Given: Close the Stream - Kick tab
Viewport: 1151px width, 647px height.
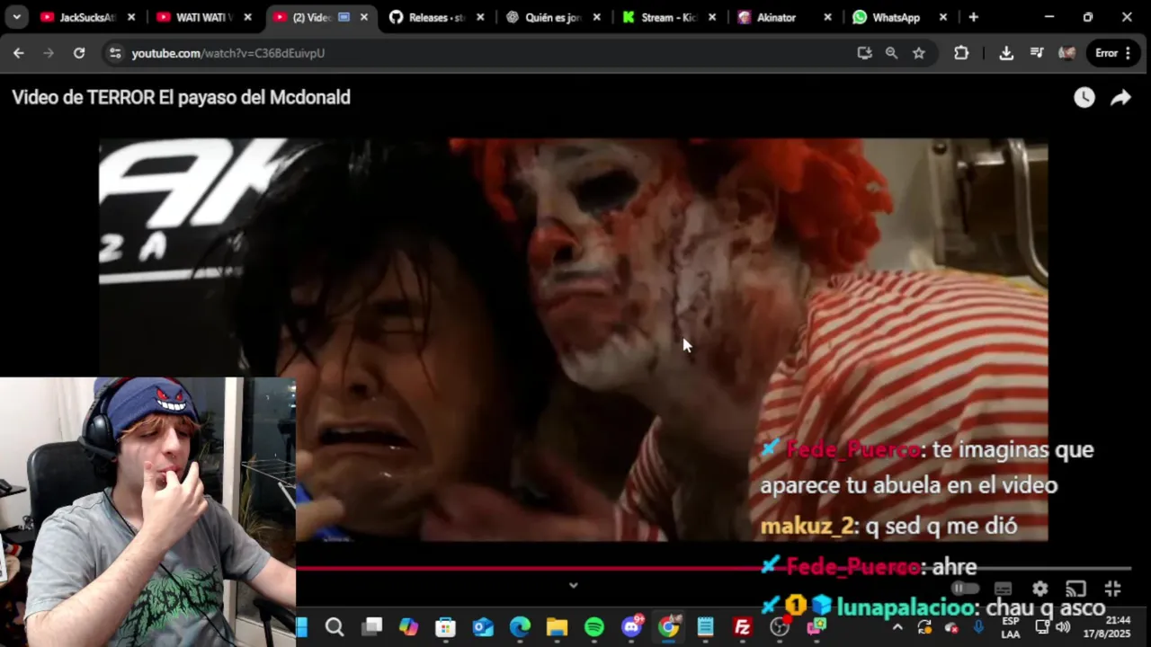Looking at the screenshot, I should point(712,17).
